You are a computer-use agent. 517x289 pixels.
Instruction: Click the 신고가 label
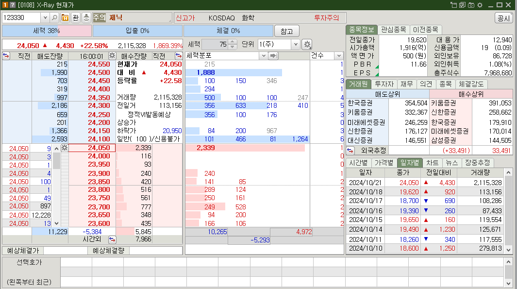[x=185, y=18]
